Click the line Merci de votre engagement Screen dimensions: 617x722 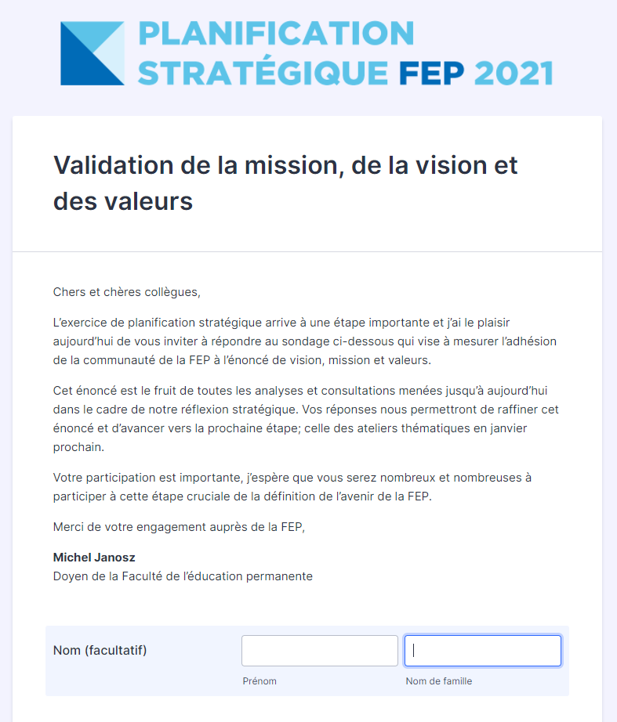pyautogui.click(x=179, y=526)
